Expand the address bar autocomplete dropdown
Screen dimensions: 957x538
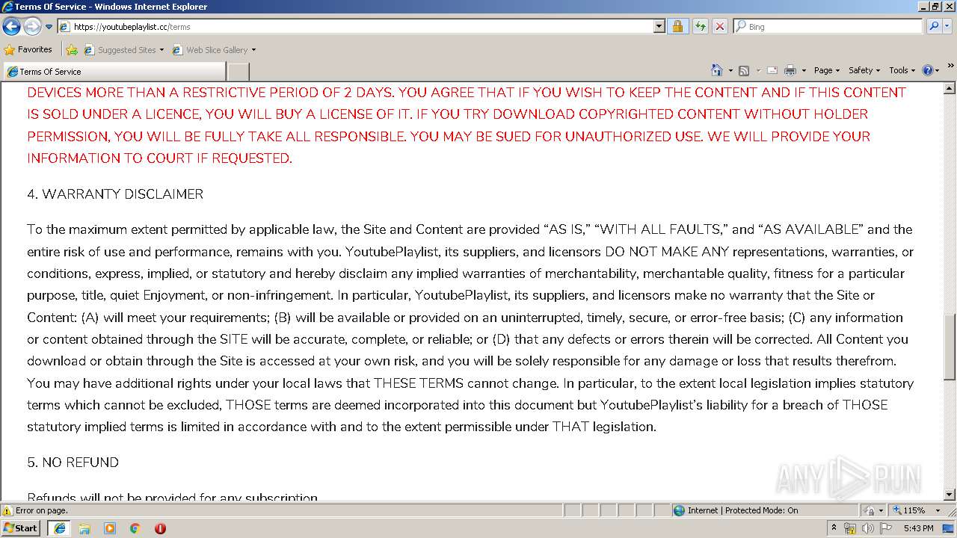coord(659,26)
